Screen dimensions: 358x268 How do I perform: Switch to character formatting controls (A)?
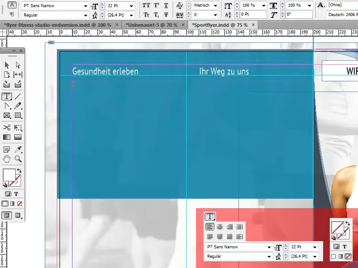12,5
